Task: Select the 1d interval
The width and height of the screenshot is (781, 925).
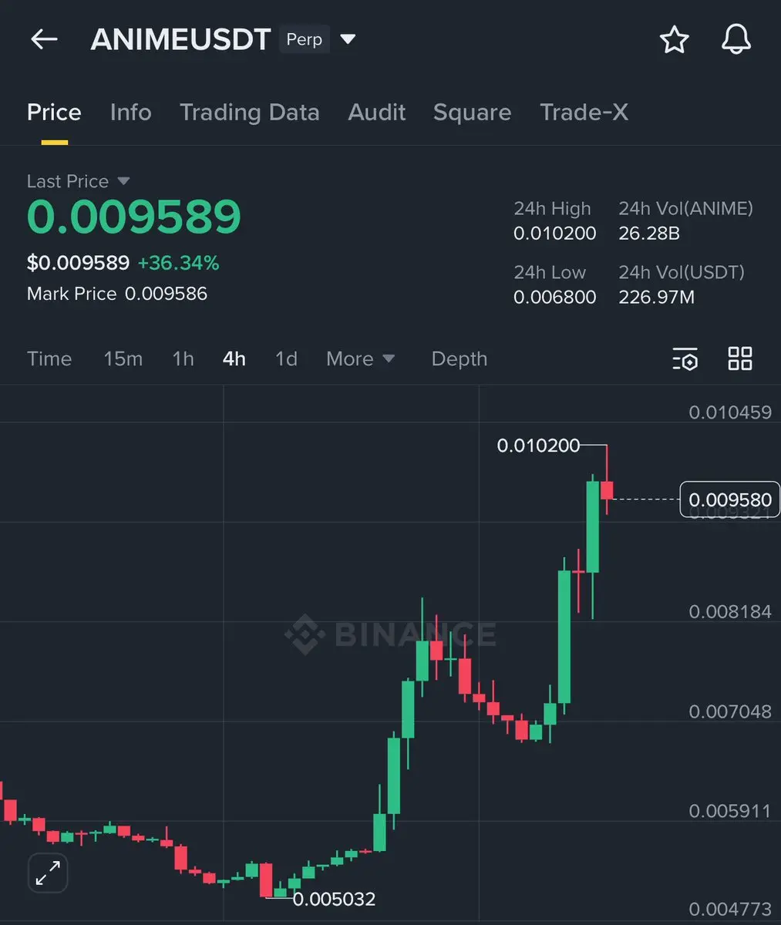Action: [286, 358]
